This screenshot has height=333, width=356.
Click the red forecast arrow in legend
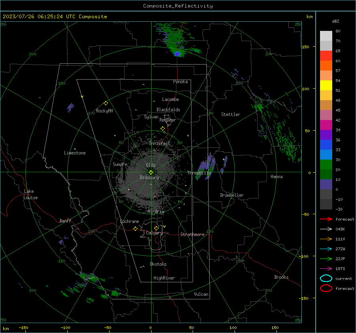point(326,219)
